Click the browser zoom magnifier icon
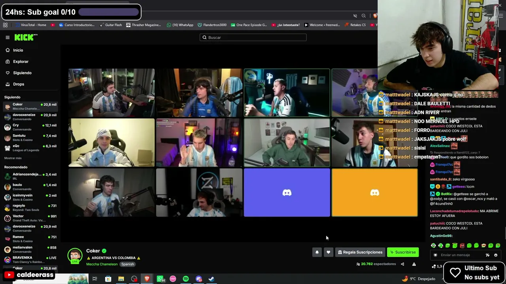506x284 pixels. click(364, 16)
